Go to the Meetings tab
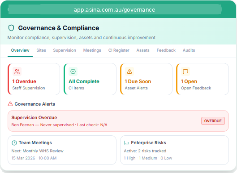The image size is (237, 173). tap(92, 50)
